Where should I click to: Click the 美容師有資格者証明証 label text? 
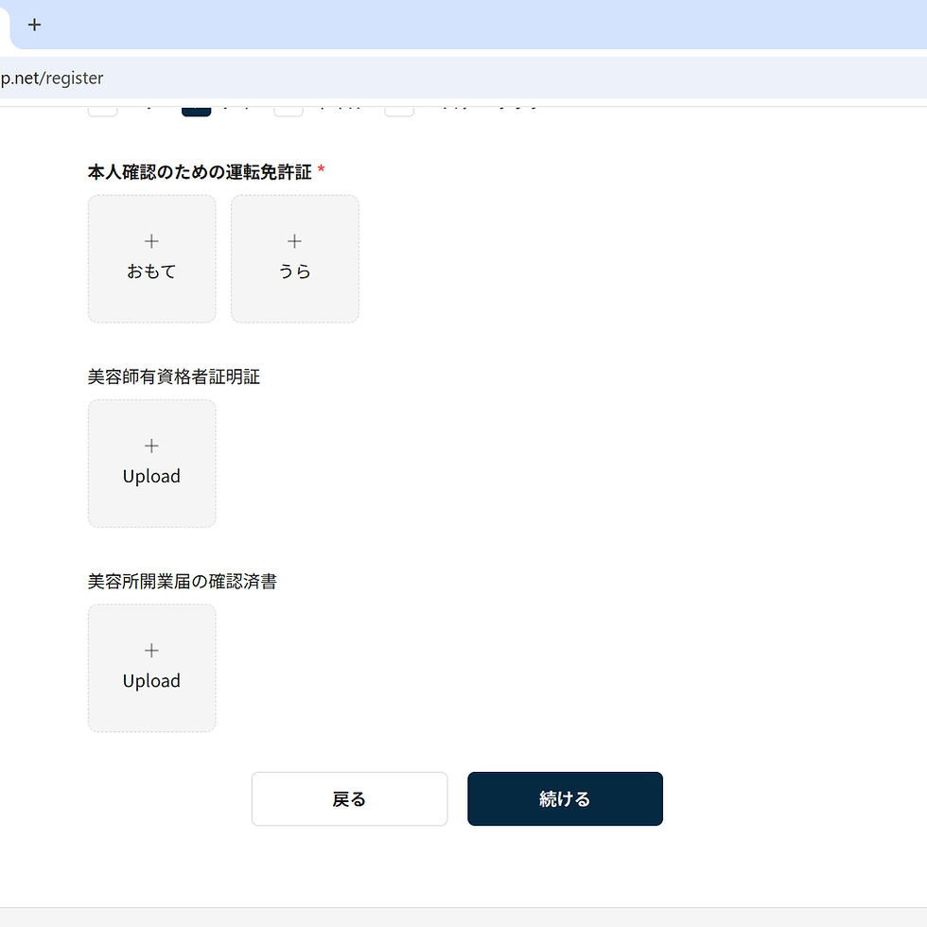coord(174,376)
